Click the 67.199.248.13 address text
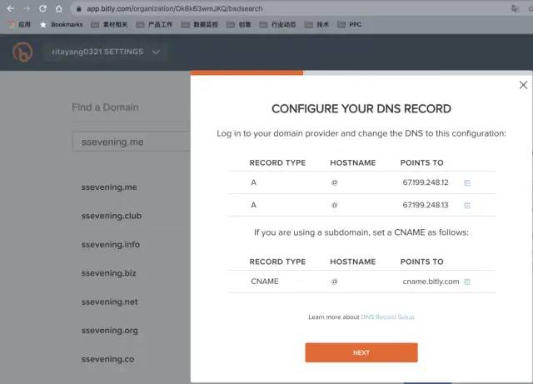 click(426, 205)
